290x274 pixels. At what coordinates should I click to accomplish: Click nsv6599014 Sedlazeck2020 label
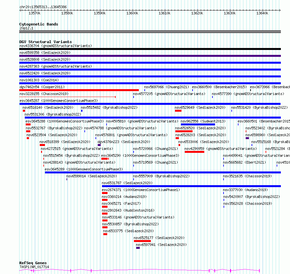[x=92, y=176]
